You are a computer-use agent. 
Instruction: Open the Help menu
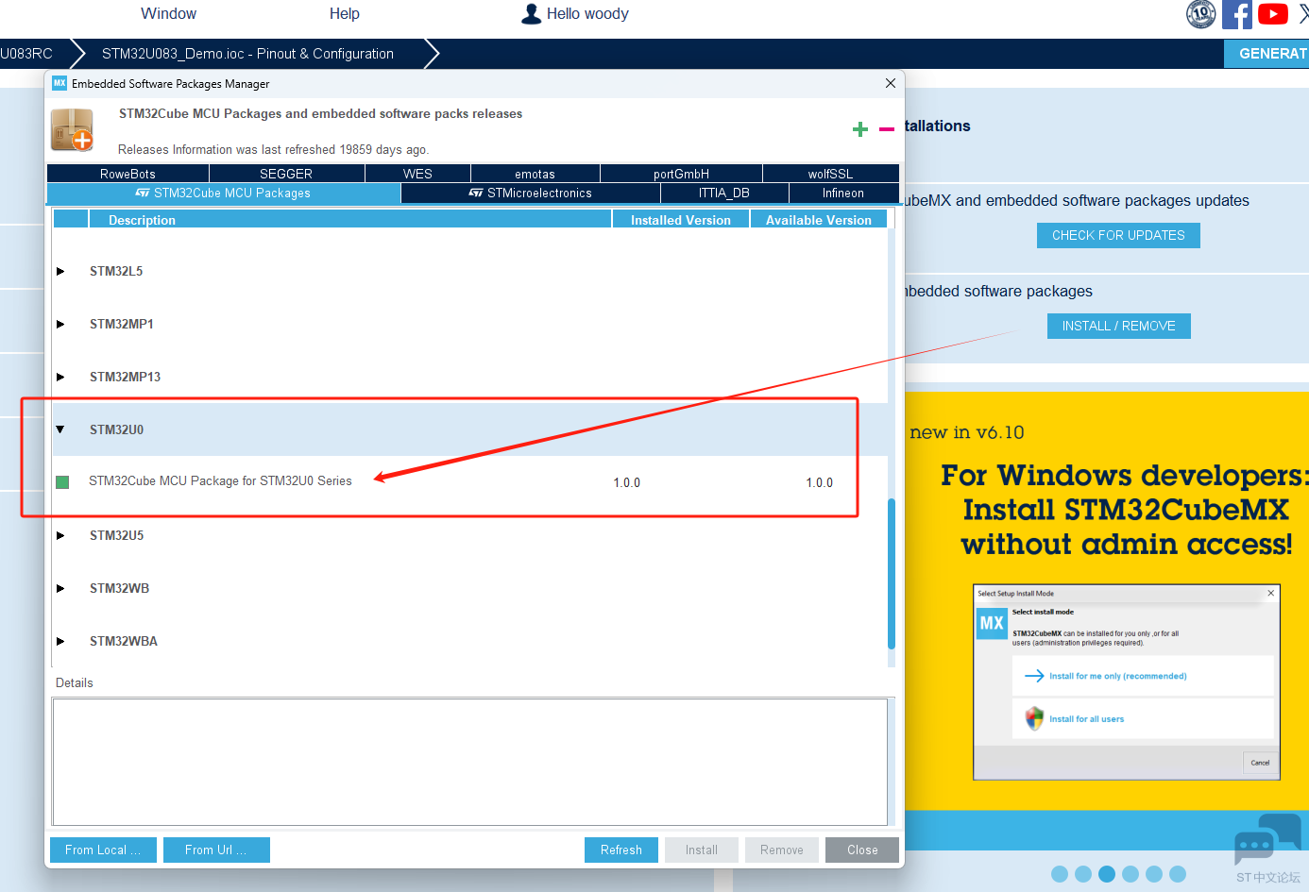(x=344, y=13)
